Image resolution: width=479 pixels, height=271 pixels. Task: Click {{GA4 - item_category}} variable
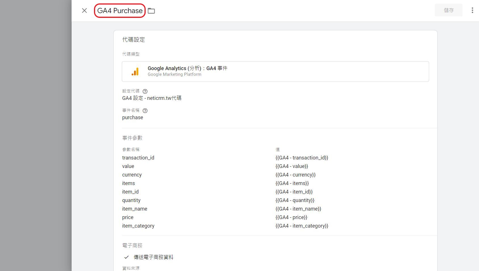click(302, 226)
